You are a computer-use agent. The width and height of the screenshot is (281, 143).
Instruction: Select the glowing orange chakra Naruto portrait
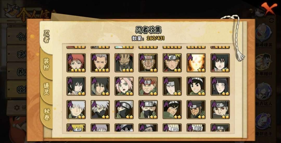pos(196,63)
